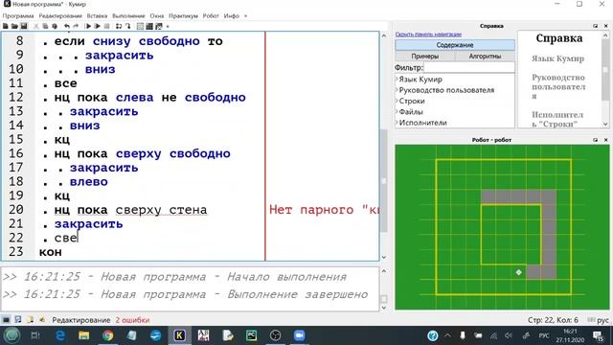Expand the Руководство пользователя tree node
Viewport: 613px width, 345px height.
[x=397, y=90]
